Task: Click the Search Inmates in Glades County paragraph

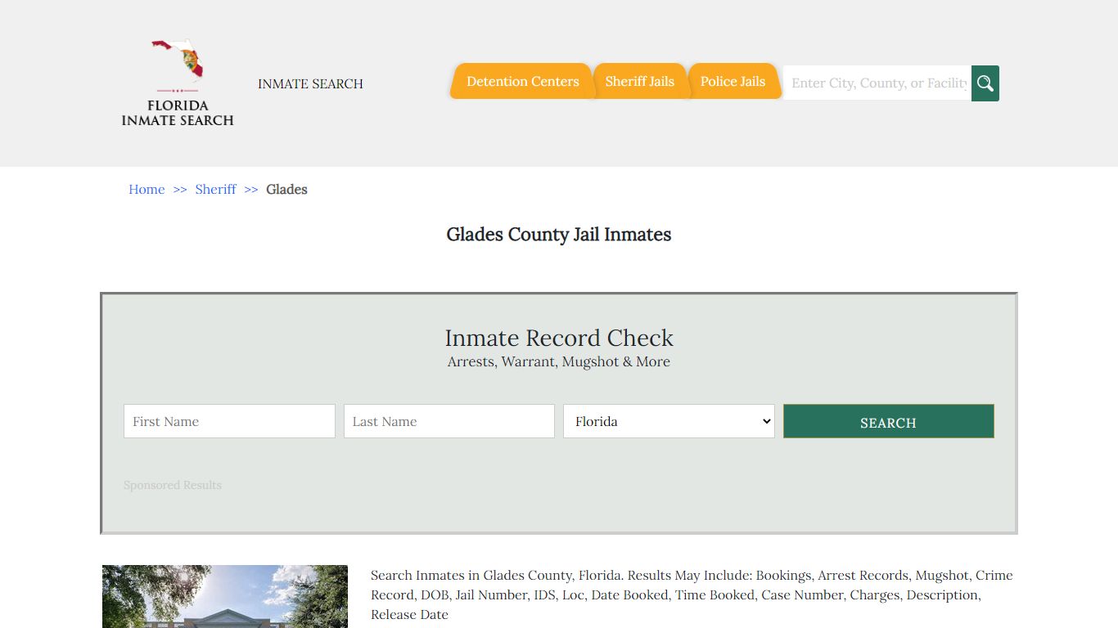Action: [x=692, y=594]
